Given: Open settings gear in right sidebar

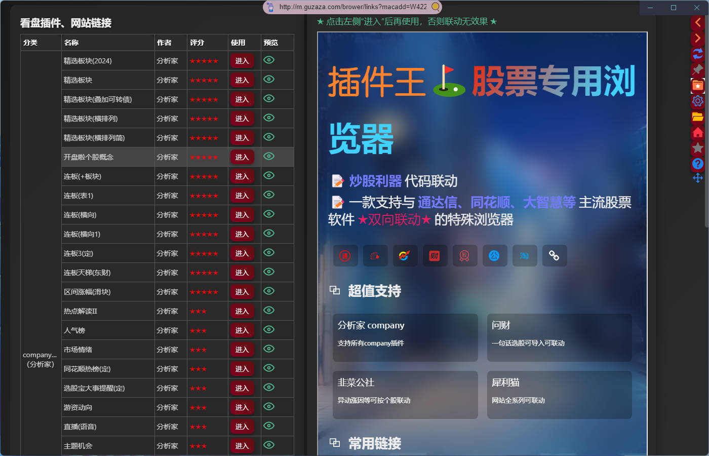Looking at the screenshot, I should [698, 101].
